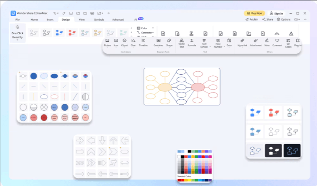Switch to the Home tab
The width and height of the screenshot is (317, 186).
(x=34, y=20)
